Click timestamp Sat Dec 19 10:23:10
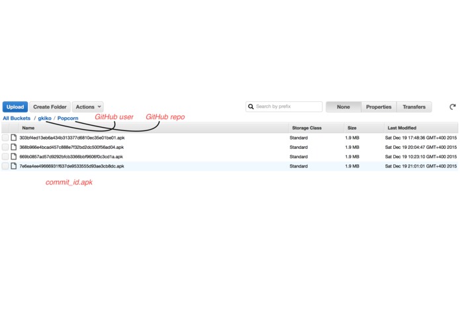 tap(421, 157)
